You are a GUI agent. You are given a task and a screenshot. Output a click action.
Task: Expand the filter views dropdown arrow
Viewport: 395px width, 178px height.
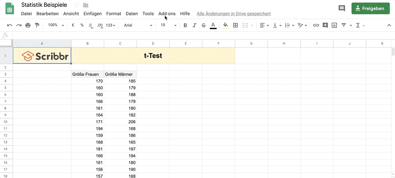351,25
